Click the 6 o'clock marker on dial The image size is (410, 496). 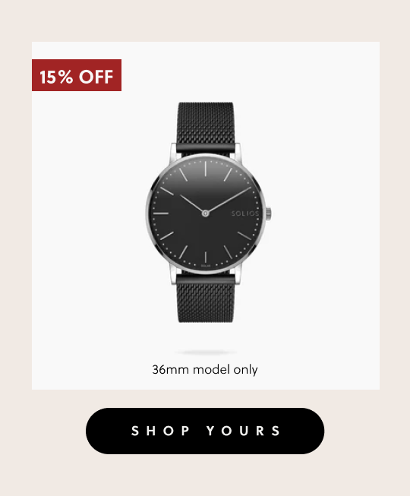click(x=206, y=257)
